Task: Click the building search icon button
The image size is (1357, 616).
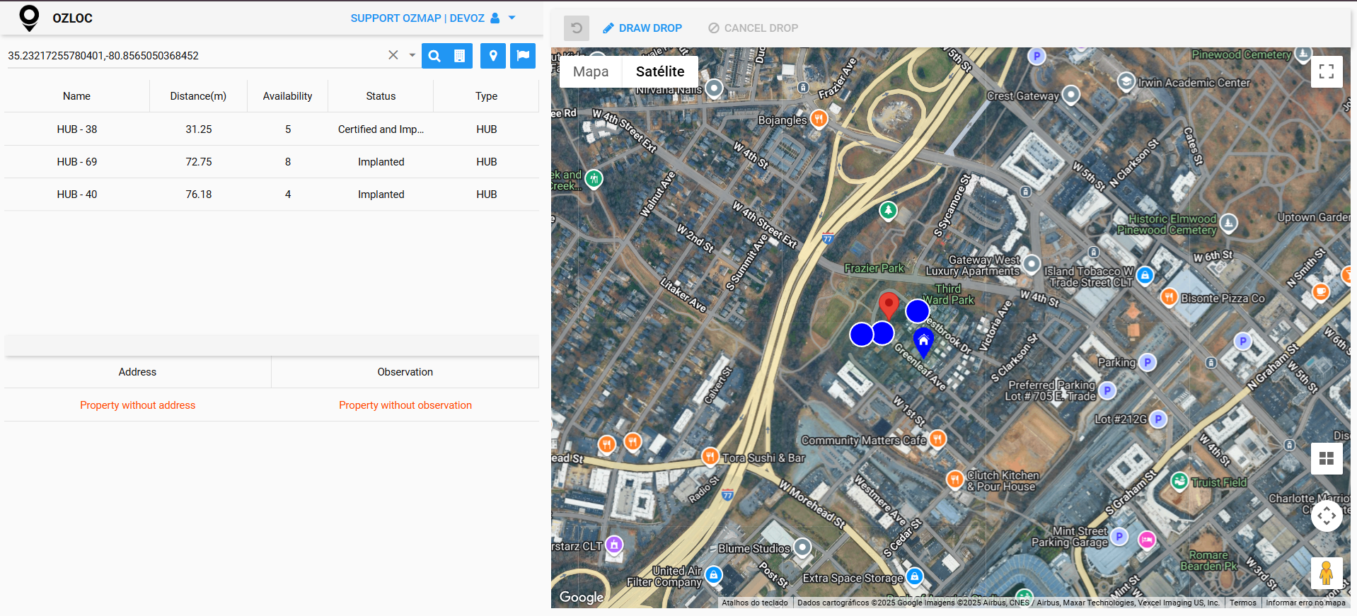Action: click(x=460, y=56)
